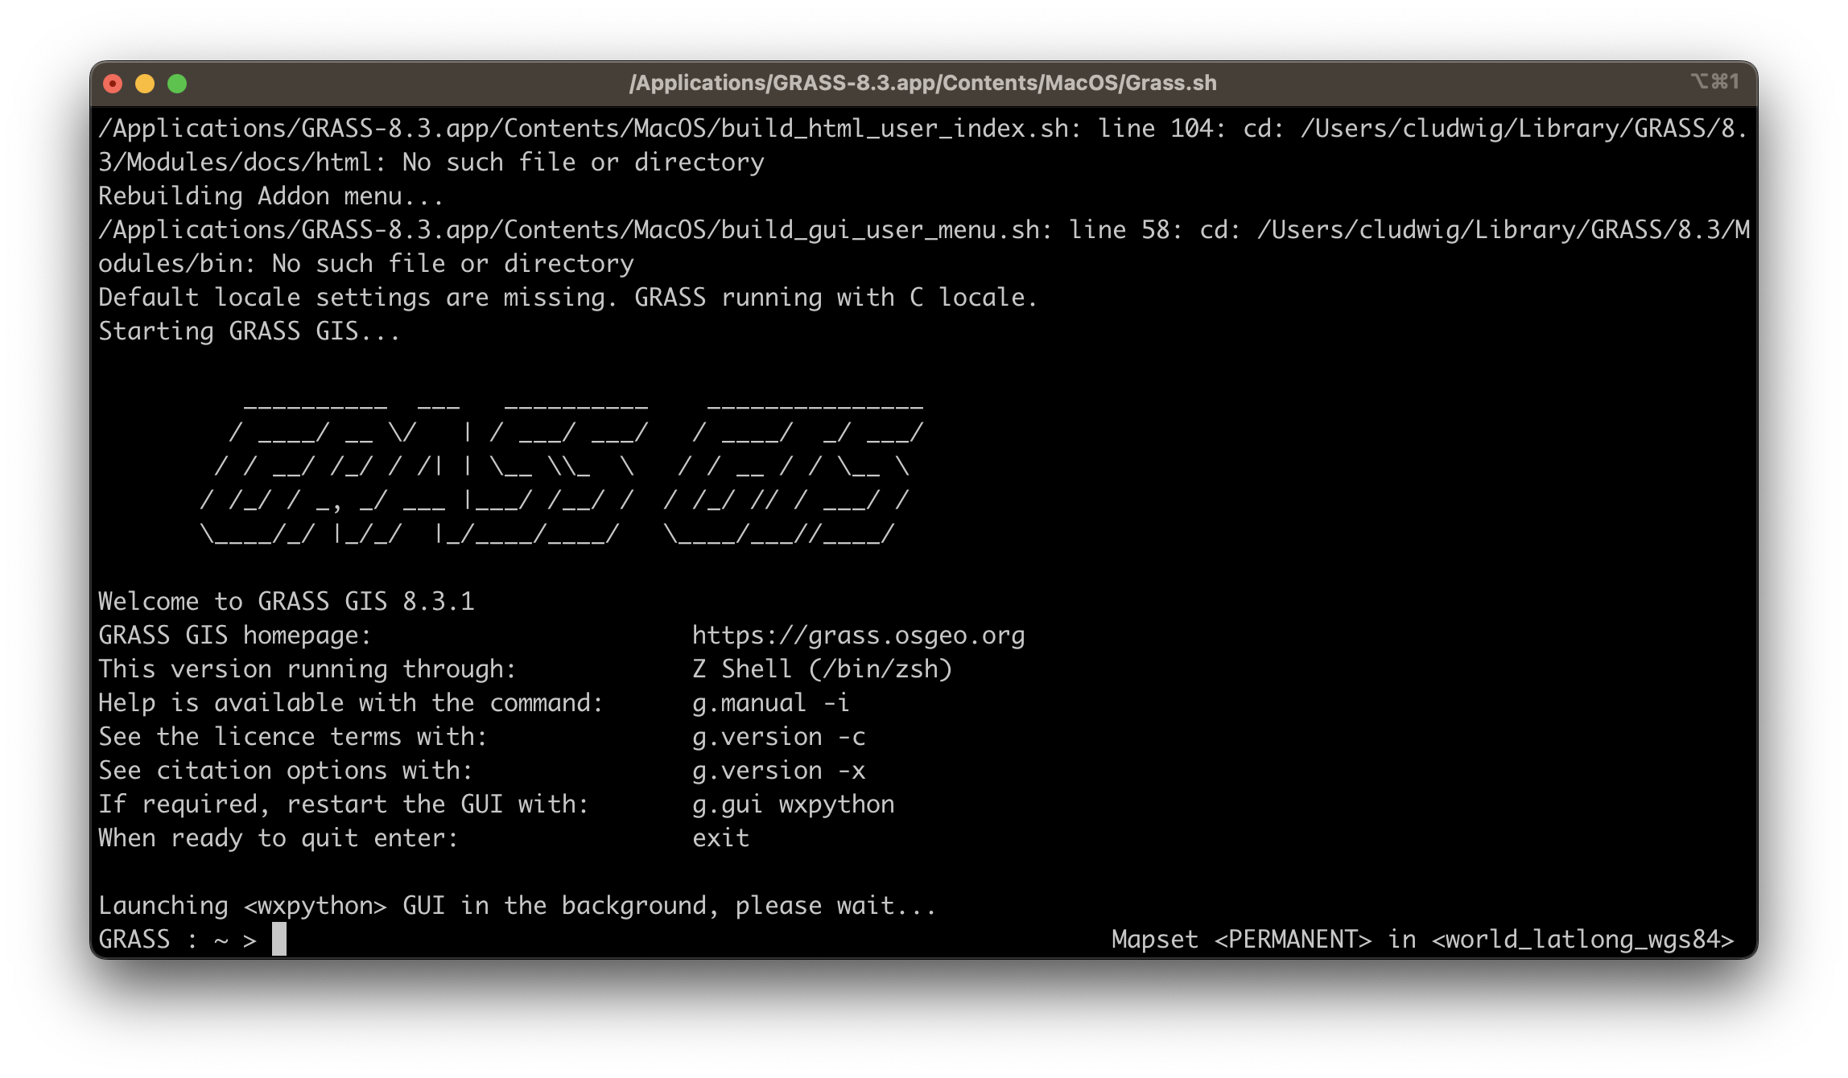Click 'See citation options with:' label
The image size is (1848, 1078).
285,771
